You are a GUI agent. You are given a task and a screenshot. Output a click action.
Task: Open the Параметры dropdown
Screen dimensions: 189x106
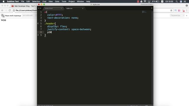pyautogui.click(x=177, y=15)
